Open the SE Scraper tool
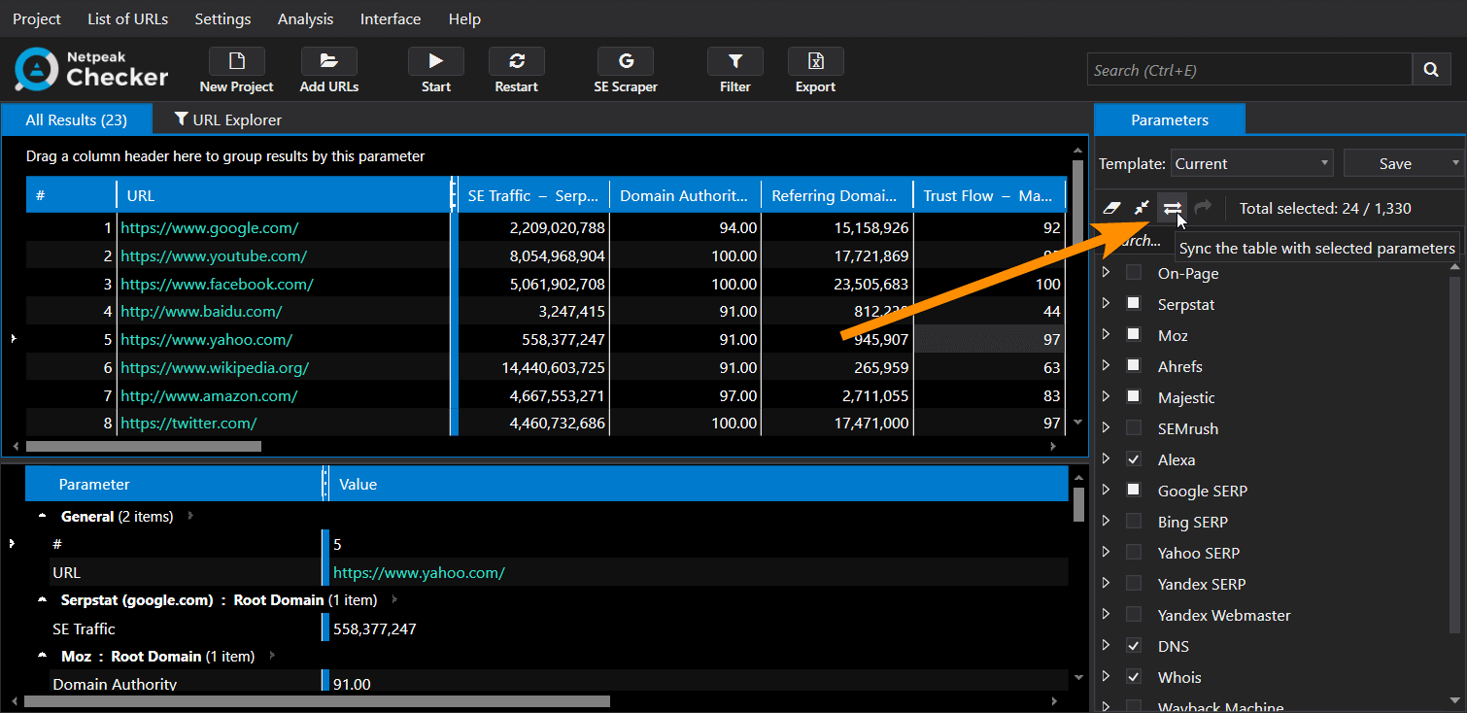Viewport: 1467px width, 713px height. [626, 62]
